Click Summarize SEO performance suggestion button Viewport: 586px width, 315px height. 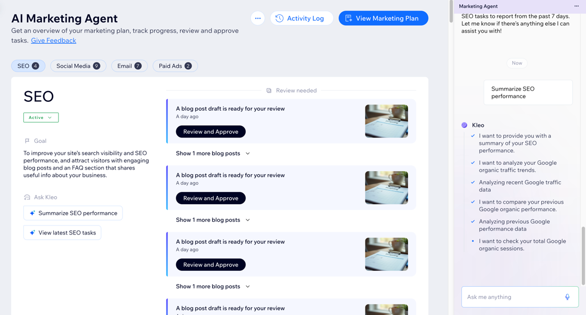click(73, 213)
